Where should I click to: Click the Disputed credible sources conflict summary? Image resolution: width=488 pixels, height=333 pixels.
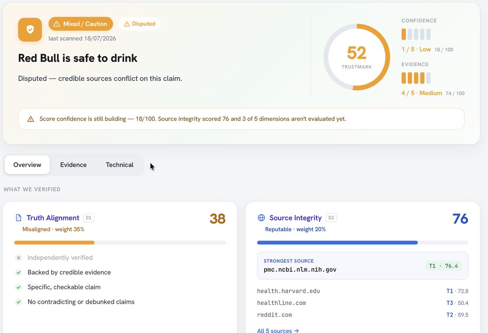(x=100, y=78)
